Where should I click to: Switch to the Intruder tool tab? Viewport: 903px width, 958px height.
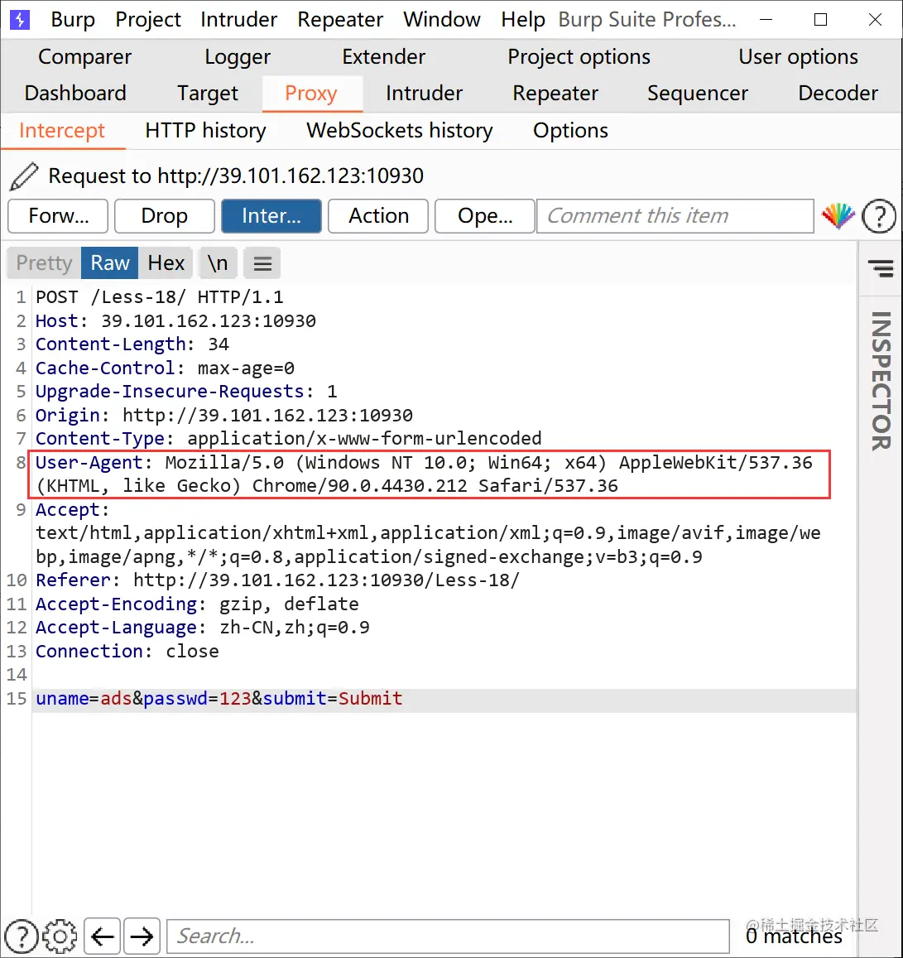pyautogui.click(x=425, y=94)
